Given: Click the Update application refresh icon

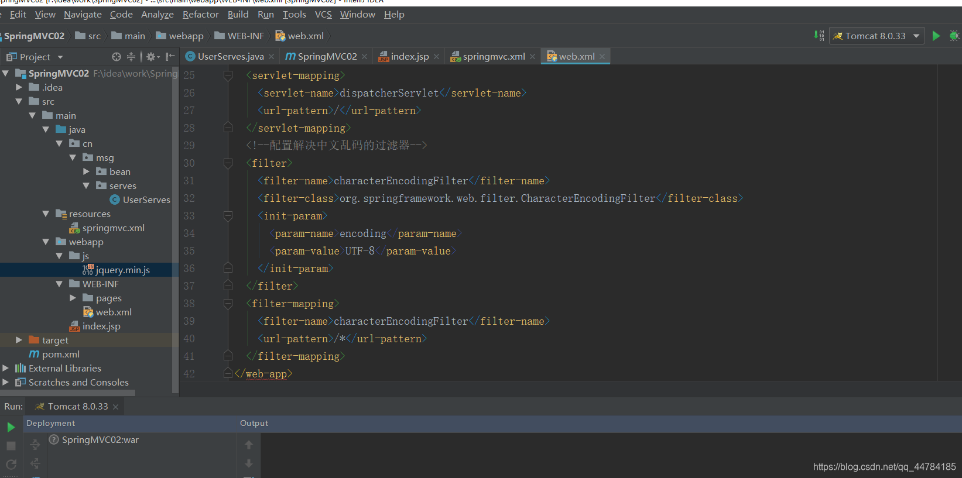Looking at the screenshot, I should pyautogui.click(x=11, y=464).
